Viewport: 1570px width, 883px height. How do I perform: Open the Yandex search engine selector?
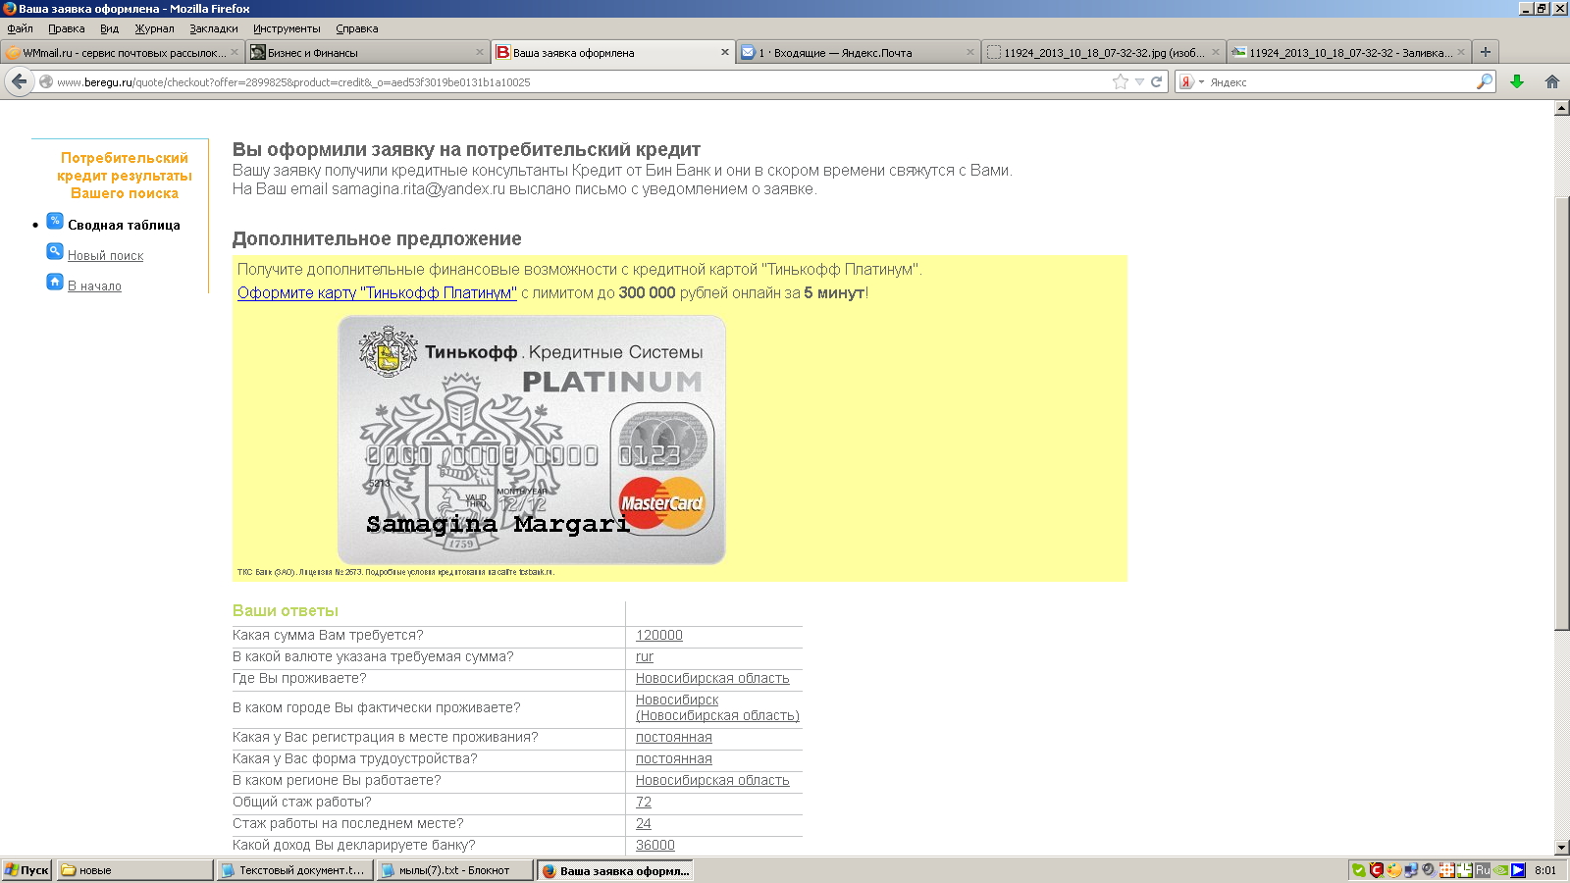coord(1190,82)
